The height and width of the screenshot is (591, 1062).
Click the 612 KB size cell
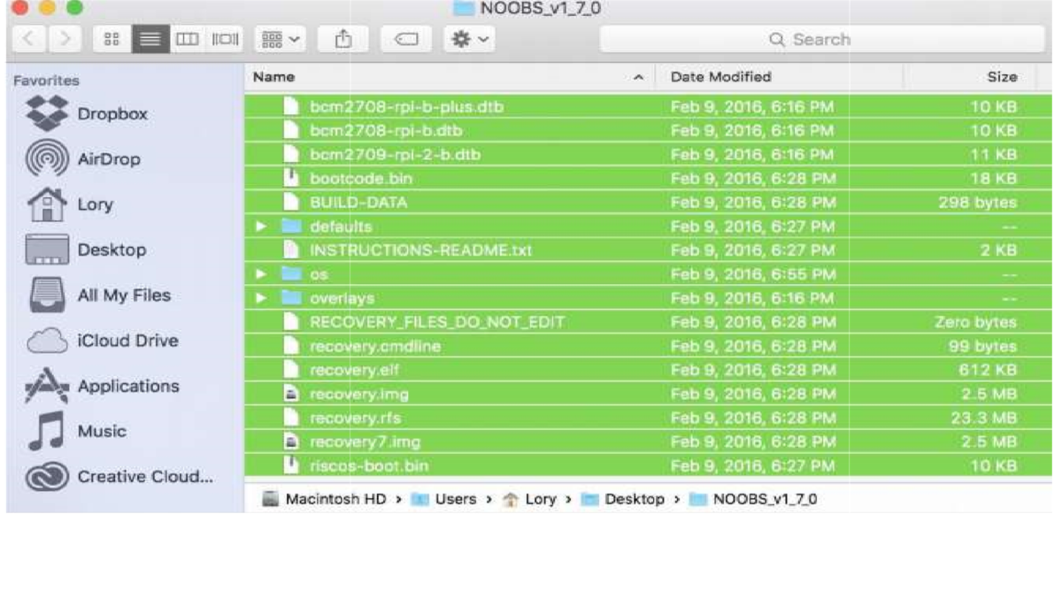(x=988, y=370)
